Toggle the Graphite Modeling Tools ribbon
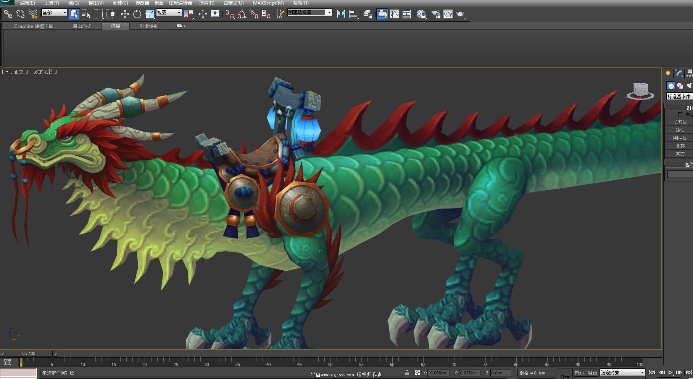This screenshot has width=693, height=379. point(382,14)
